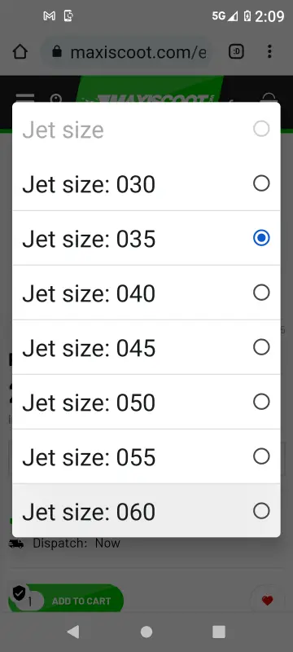Tap the quantity field showing 1
Screen dimensions: 293x652
pos(30,601)
